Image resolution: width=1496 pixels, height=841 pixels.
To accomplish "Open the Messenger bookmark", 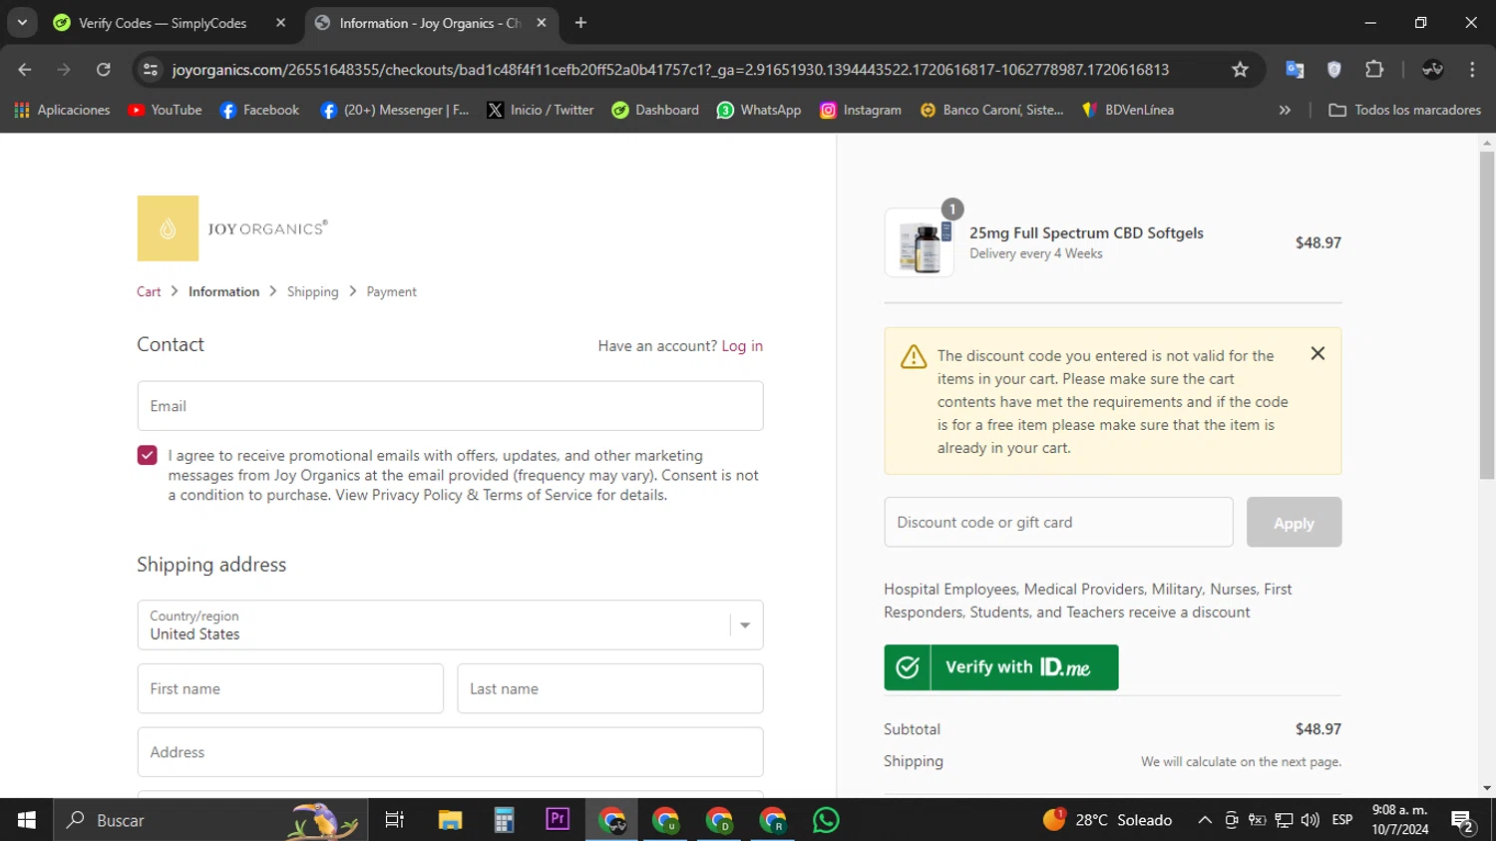I will tap(394, 110).
